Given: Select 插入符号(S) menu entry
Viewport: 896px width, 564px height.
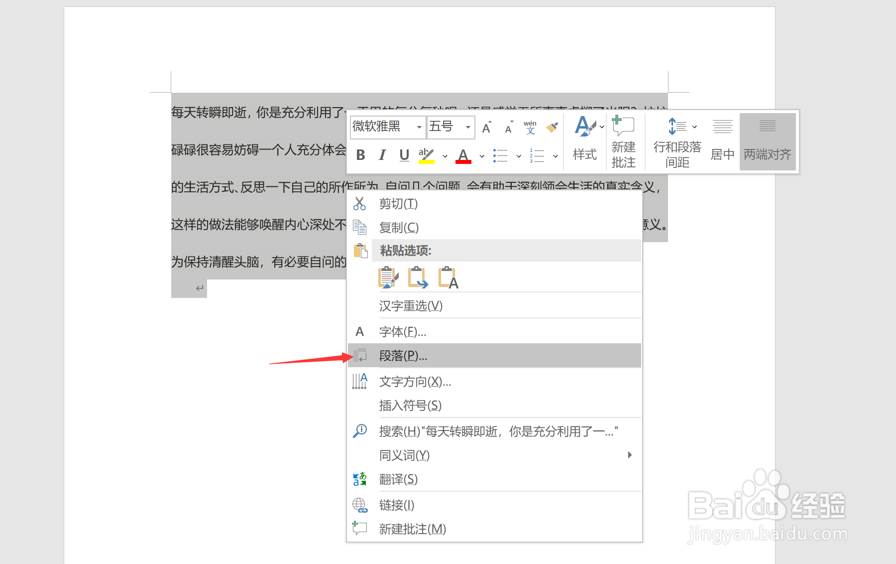Looking at the screenshot, I should [x=494, y=406].
